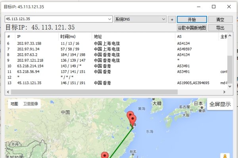Maximize the traceroute window

(213, 7)
